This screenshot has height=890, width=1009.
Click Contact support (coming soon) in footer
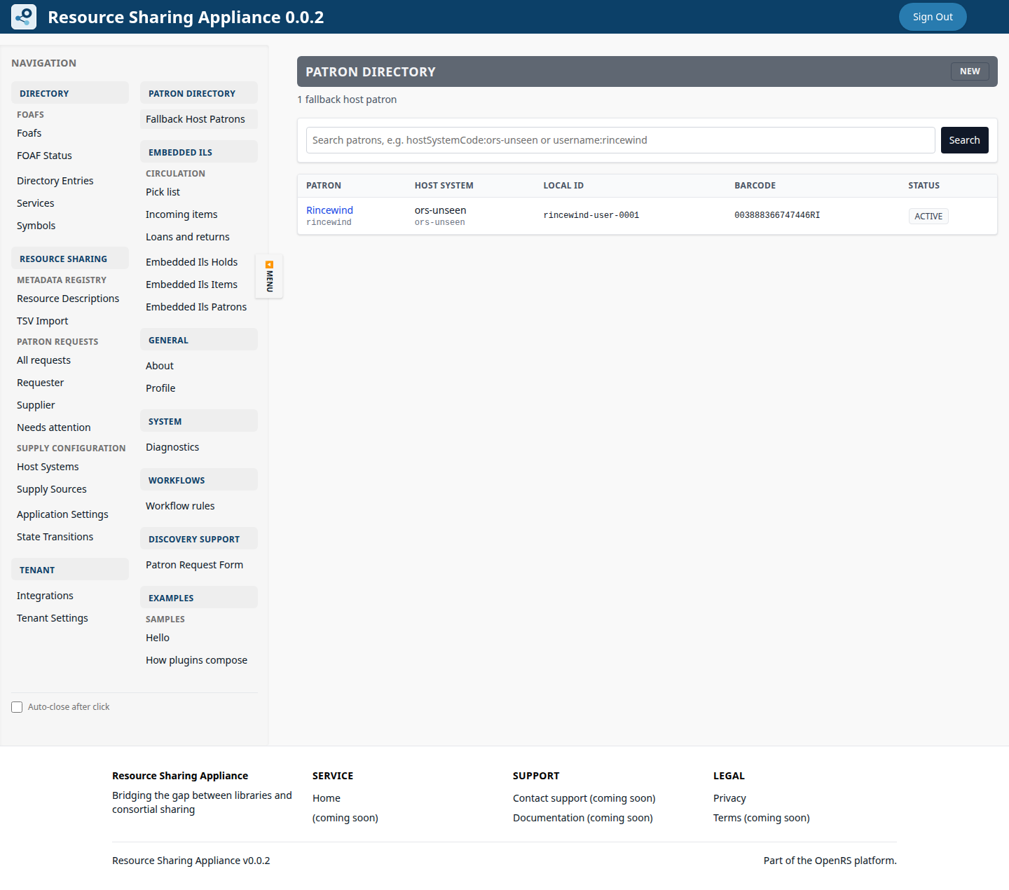(x=584, y=798)
